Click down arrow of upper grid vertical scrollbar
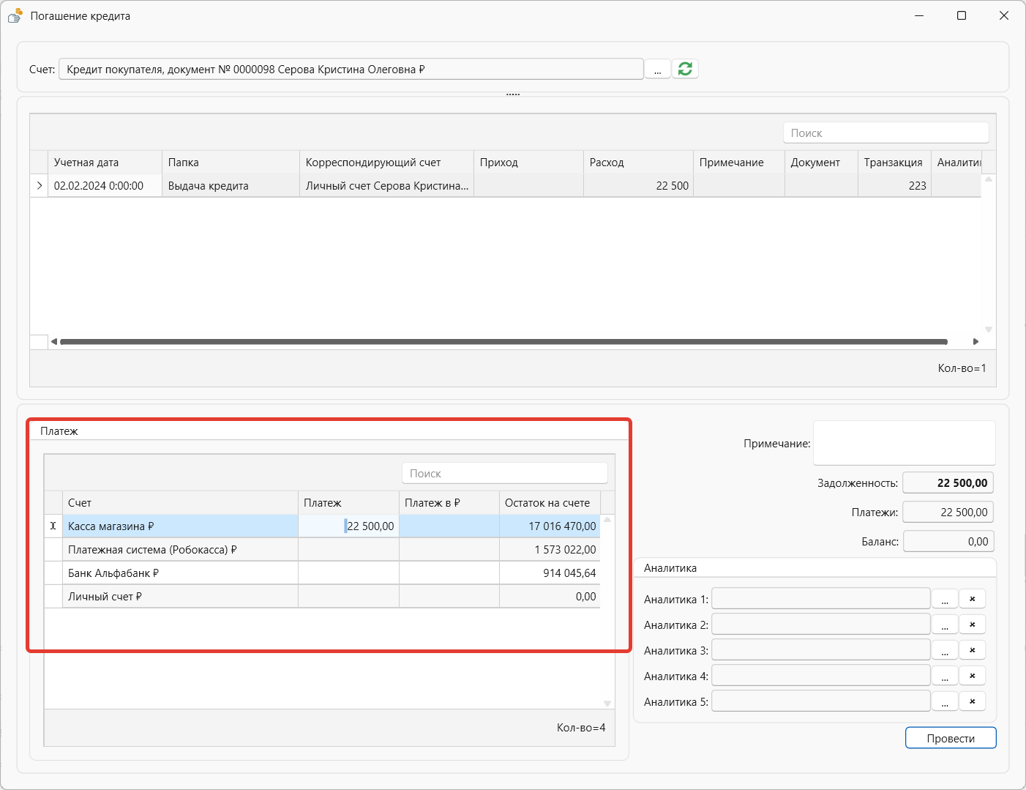Image resolution: width=1026 pixels, height=790 pixels. coord(989,329)
